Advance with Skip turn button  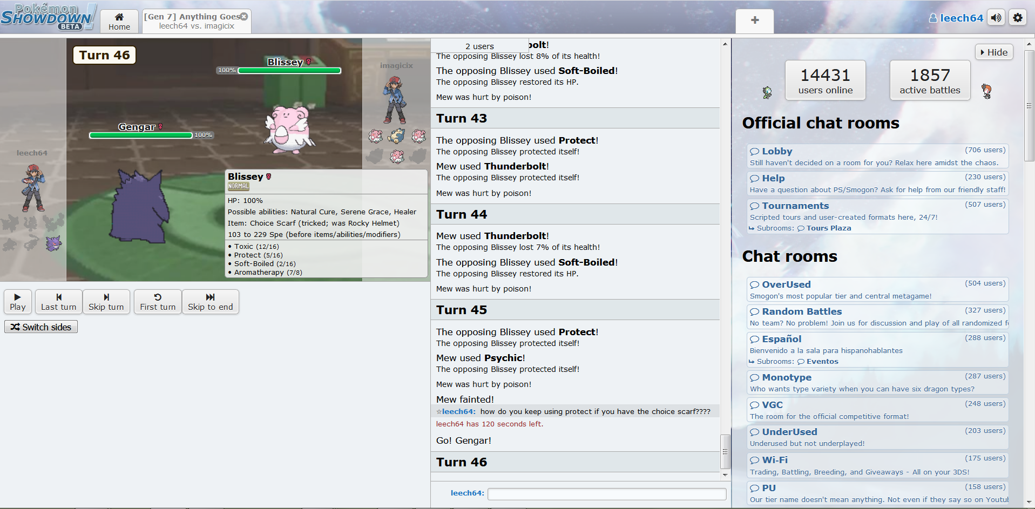point(106,302)
